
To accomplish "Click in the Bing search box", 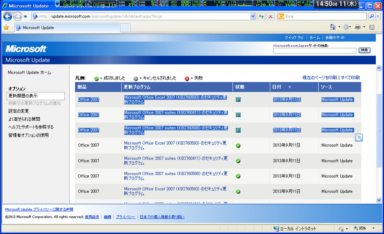I will (325, 16).
